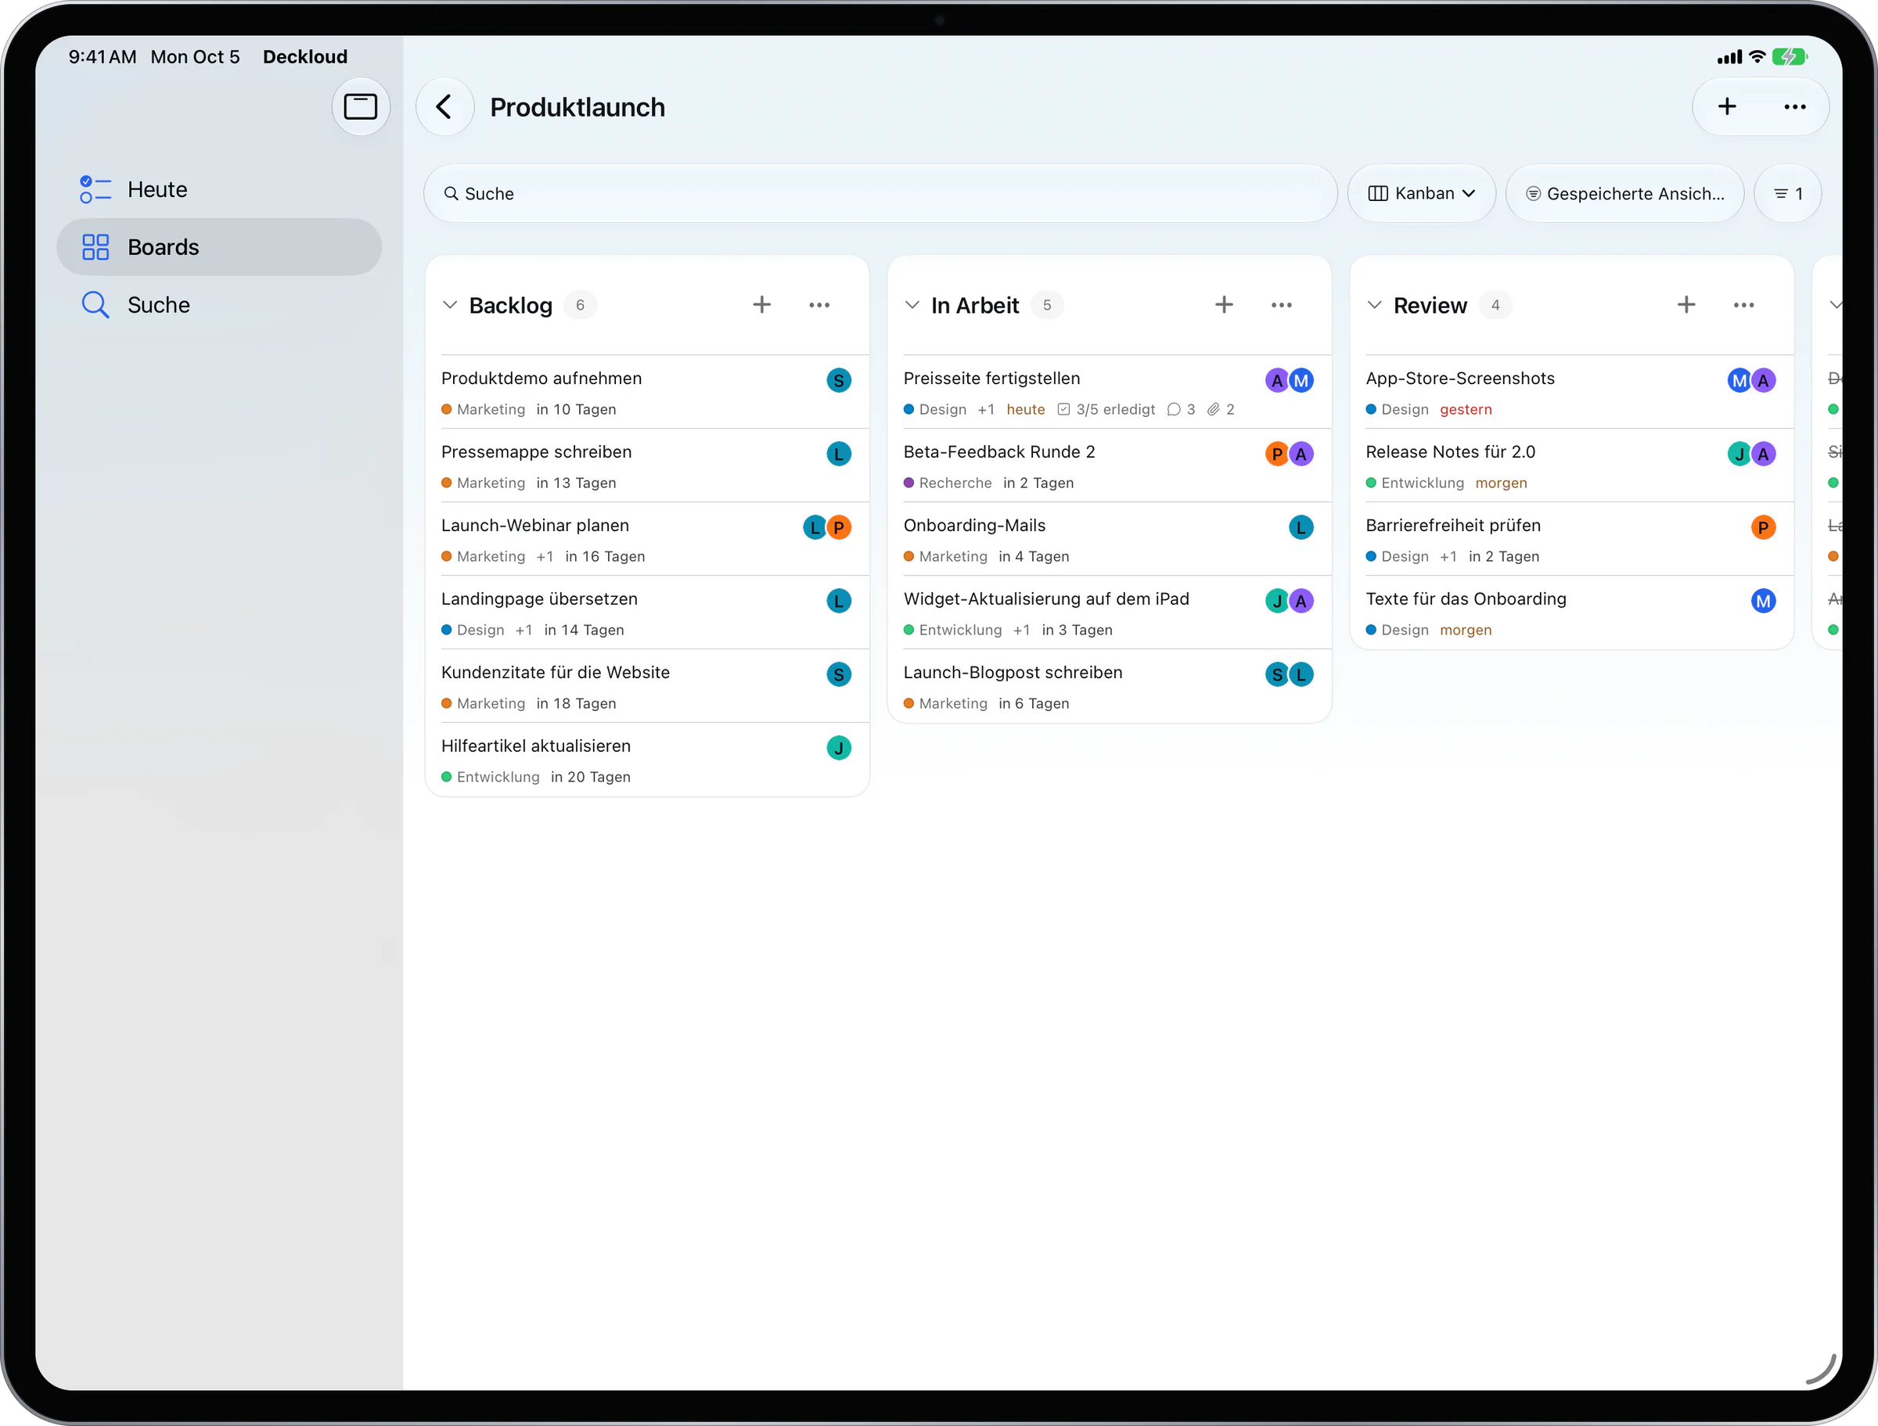Image resolution: width=1878 pixels, height=1426 pixels.
Task: Open In Arbeit column options menu
Action: [1281, 305]
